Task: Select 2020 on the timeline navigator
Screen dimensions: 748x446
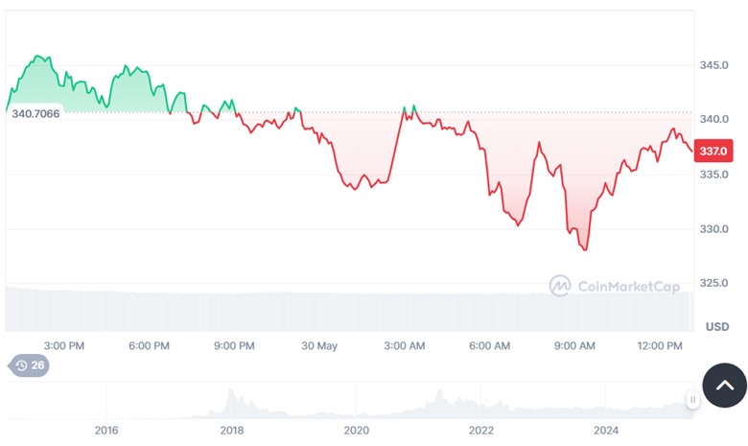Action: [x=356, y=431]
